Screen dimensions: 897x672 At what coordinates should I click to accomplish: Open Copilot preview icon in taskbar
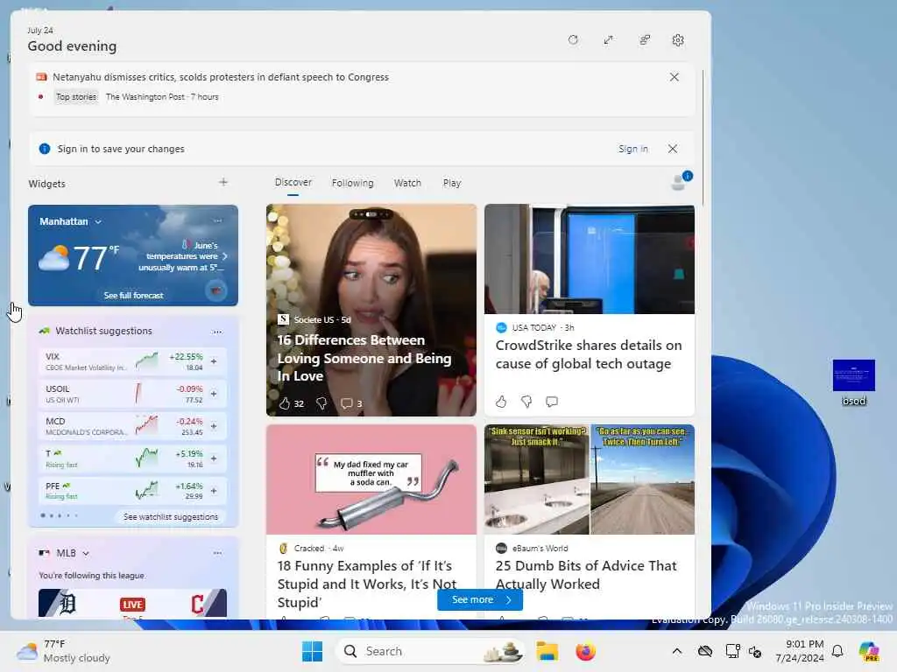click(869, 651)
